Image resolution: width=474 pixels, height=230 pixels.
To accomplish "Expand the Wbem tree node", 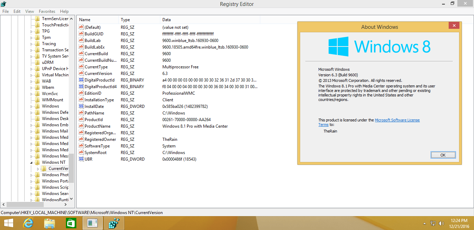I will tap(31, 87).
